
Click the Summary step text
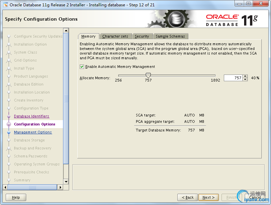22,180
